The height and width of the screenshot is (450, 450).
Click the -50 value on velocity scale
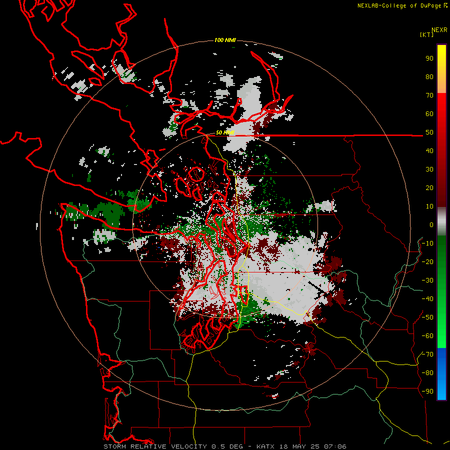[427, 317]
